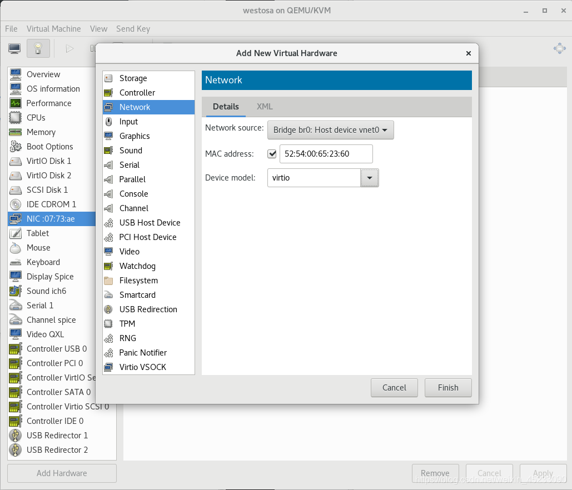Select VirtIO Disk 2 in sidebar
The height and width of the screenshot is (490, 572).
point(52,176)
